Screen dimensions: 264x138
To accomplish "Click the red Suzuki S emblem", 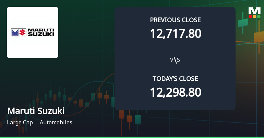I will click(x=23, y=33).
